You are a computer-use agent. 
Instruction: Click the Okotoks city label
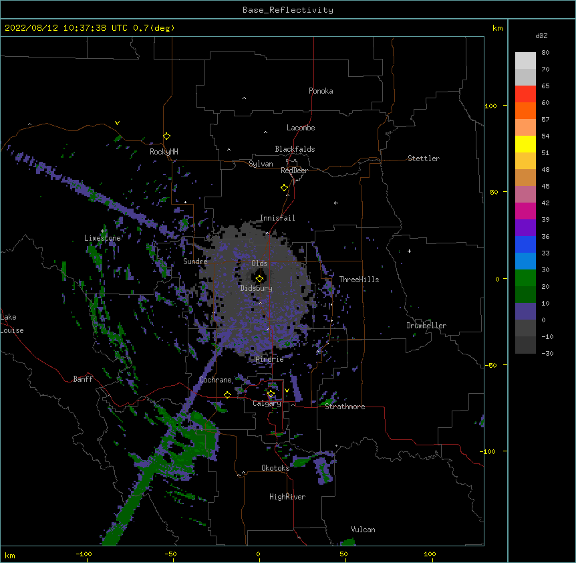click(275, 468)
